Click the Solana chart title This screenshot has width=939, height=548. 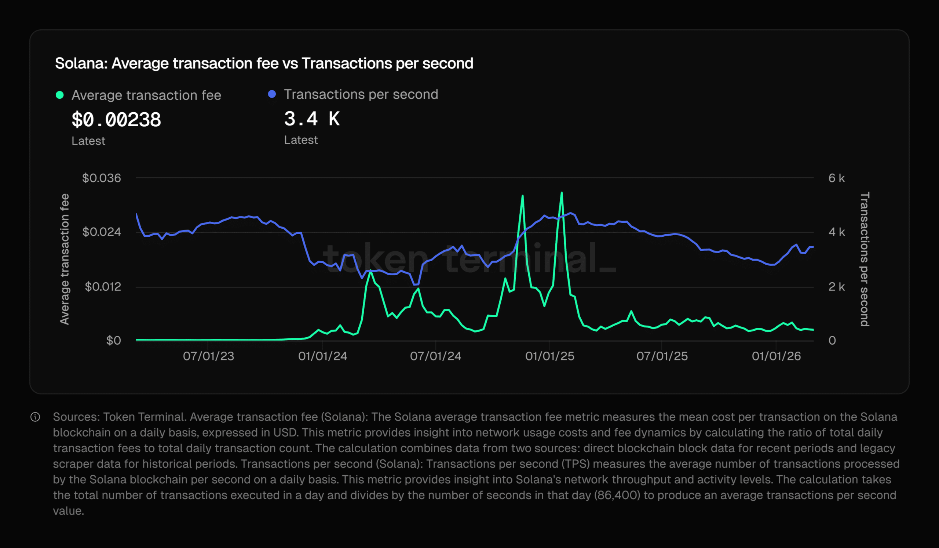tap(264, 63)
